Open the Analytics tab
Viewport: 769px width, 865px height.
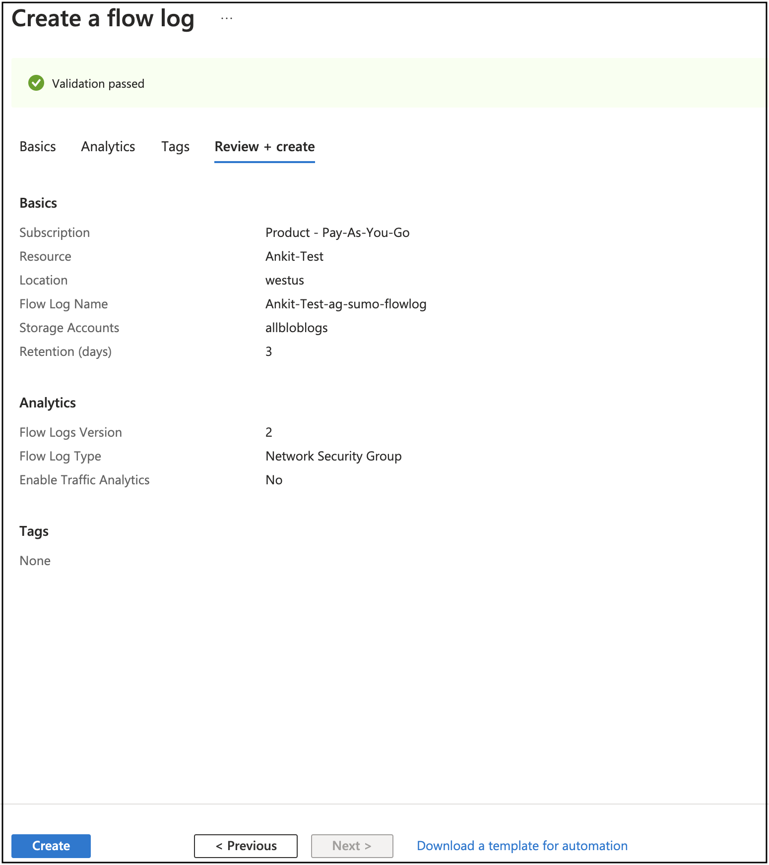click(108, 147)
